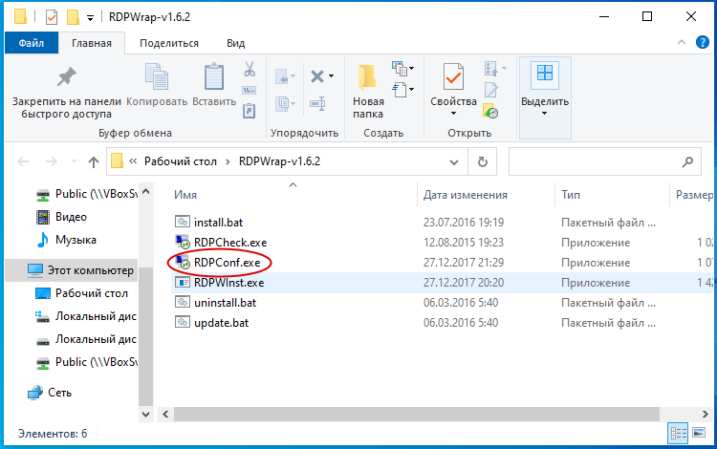Click the new folder icon in title bar
This screenshot has height=449, width=717.
click(x=73, y=17)
